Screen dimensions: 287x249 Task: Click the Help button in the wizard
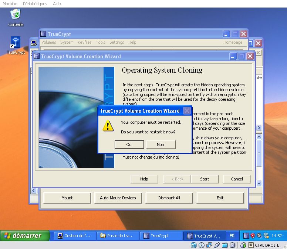click(144, 179)
